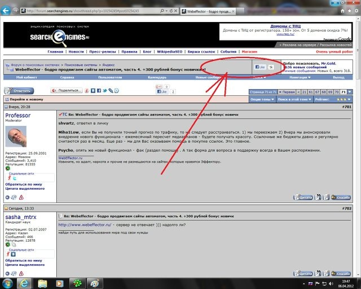
Task: Open the browser Home icon
Action: click(342, 11)
